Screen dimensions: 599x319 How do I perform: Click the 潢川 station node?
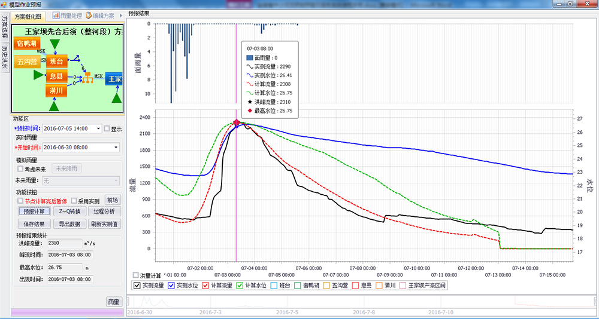57,91
